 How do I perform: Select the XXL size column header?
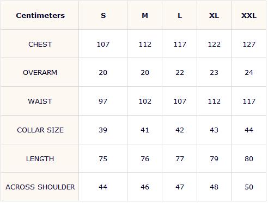click(249, 16)
